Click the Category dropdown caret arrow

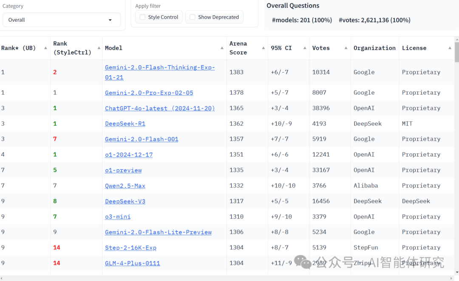[x=110, y=20]
